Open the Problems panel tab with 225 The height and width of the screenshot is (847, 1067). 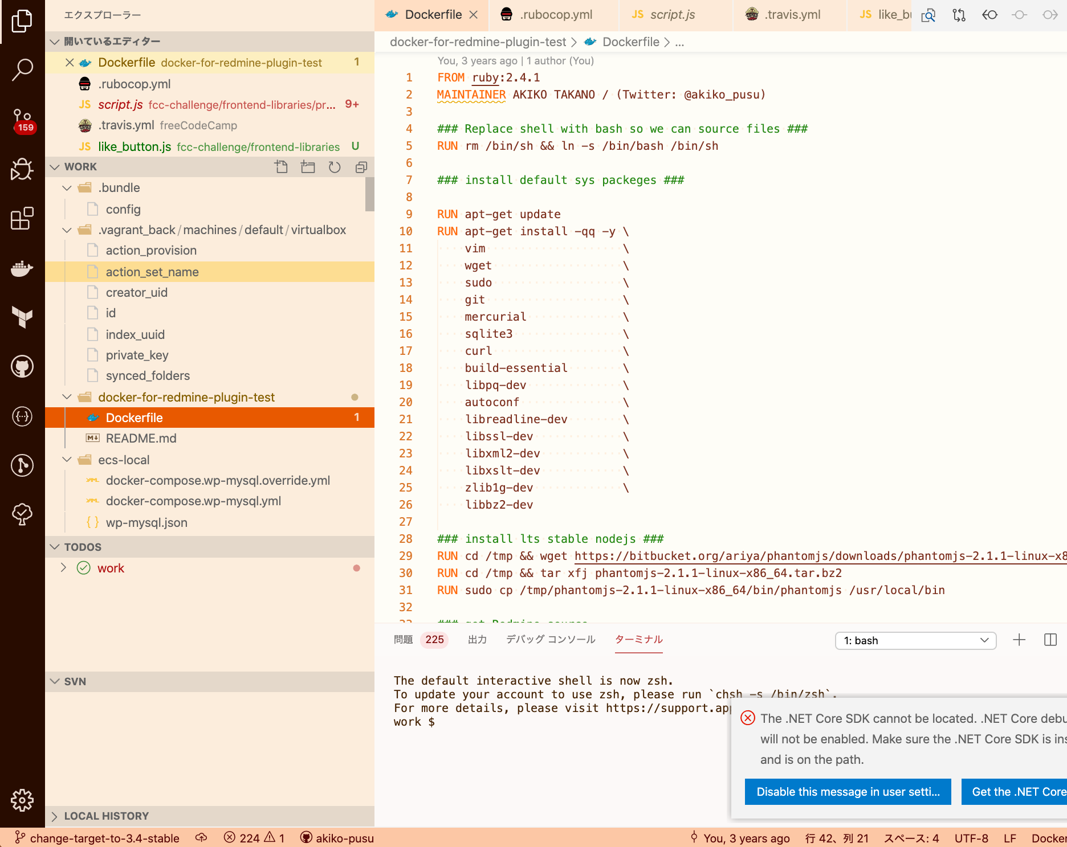[x=421, y=640]
